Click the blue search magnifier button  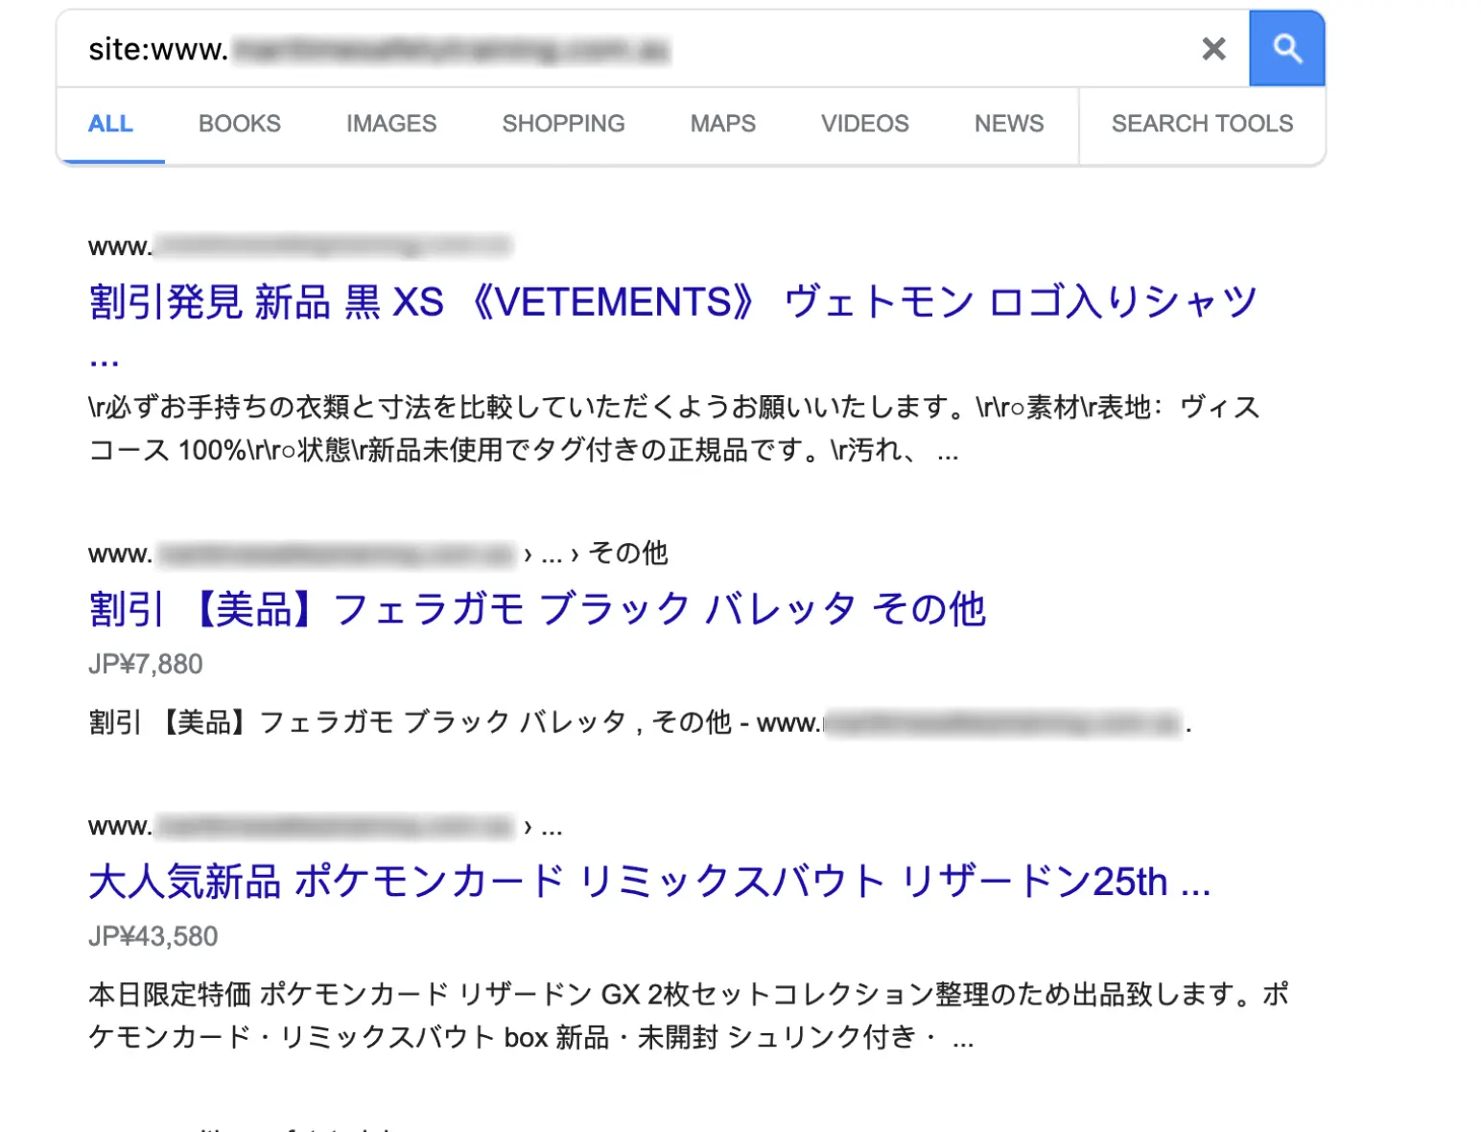point(1286,49)
